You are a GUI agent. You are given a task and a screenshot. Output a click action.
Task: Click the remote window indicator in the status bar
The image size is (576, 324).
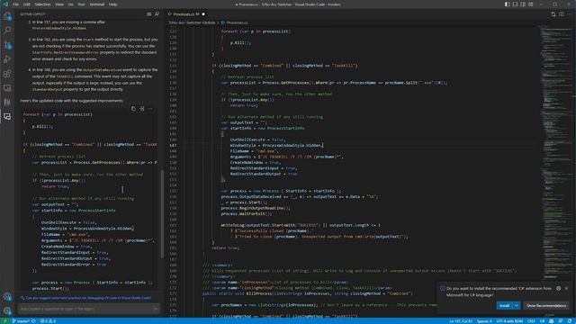pos(4,321)
